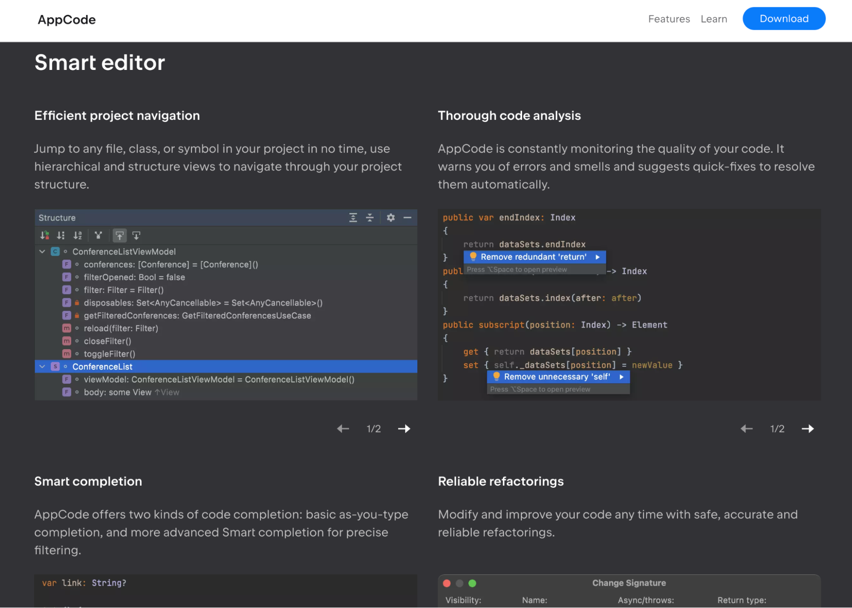Select the conferences: [Conference] field row
Image resolution: width=852 pixels, height=608 pixels.
pos(226,264)
